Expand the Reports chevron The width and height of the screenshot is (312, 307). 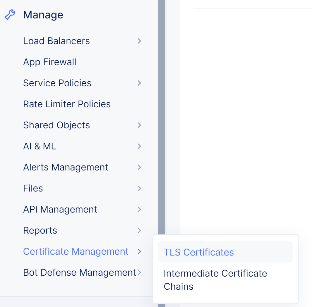click(139, 230)
